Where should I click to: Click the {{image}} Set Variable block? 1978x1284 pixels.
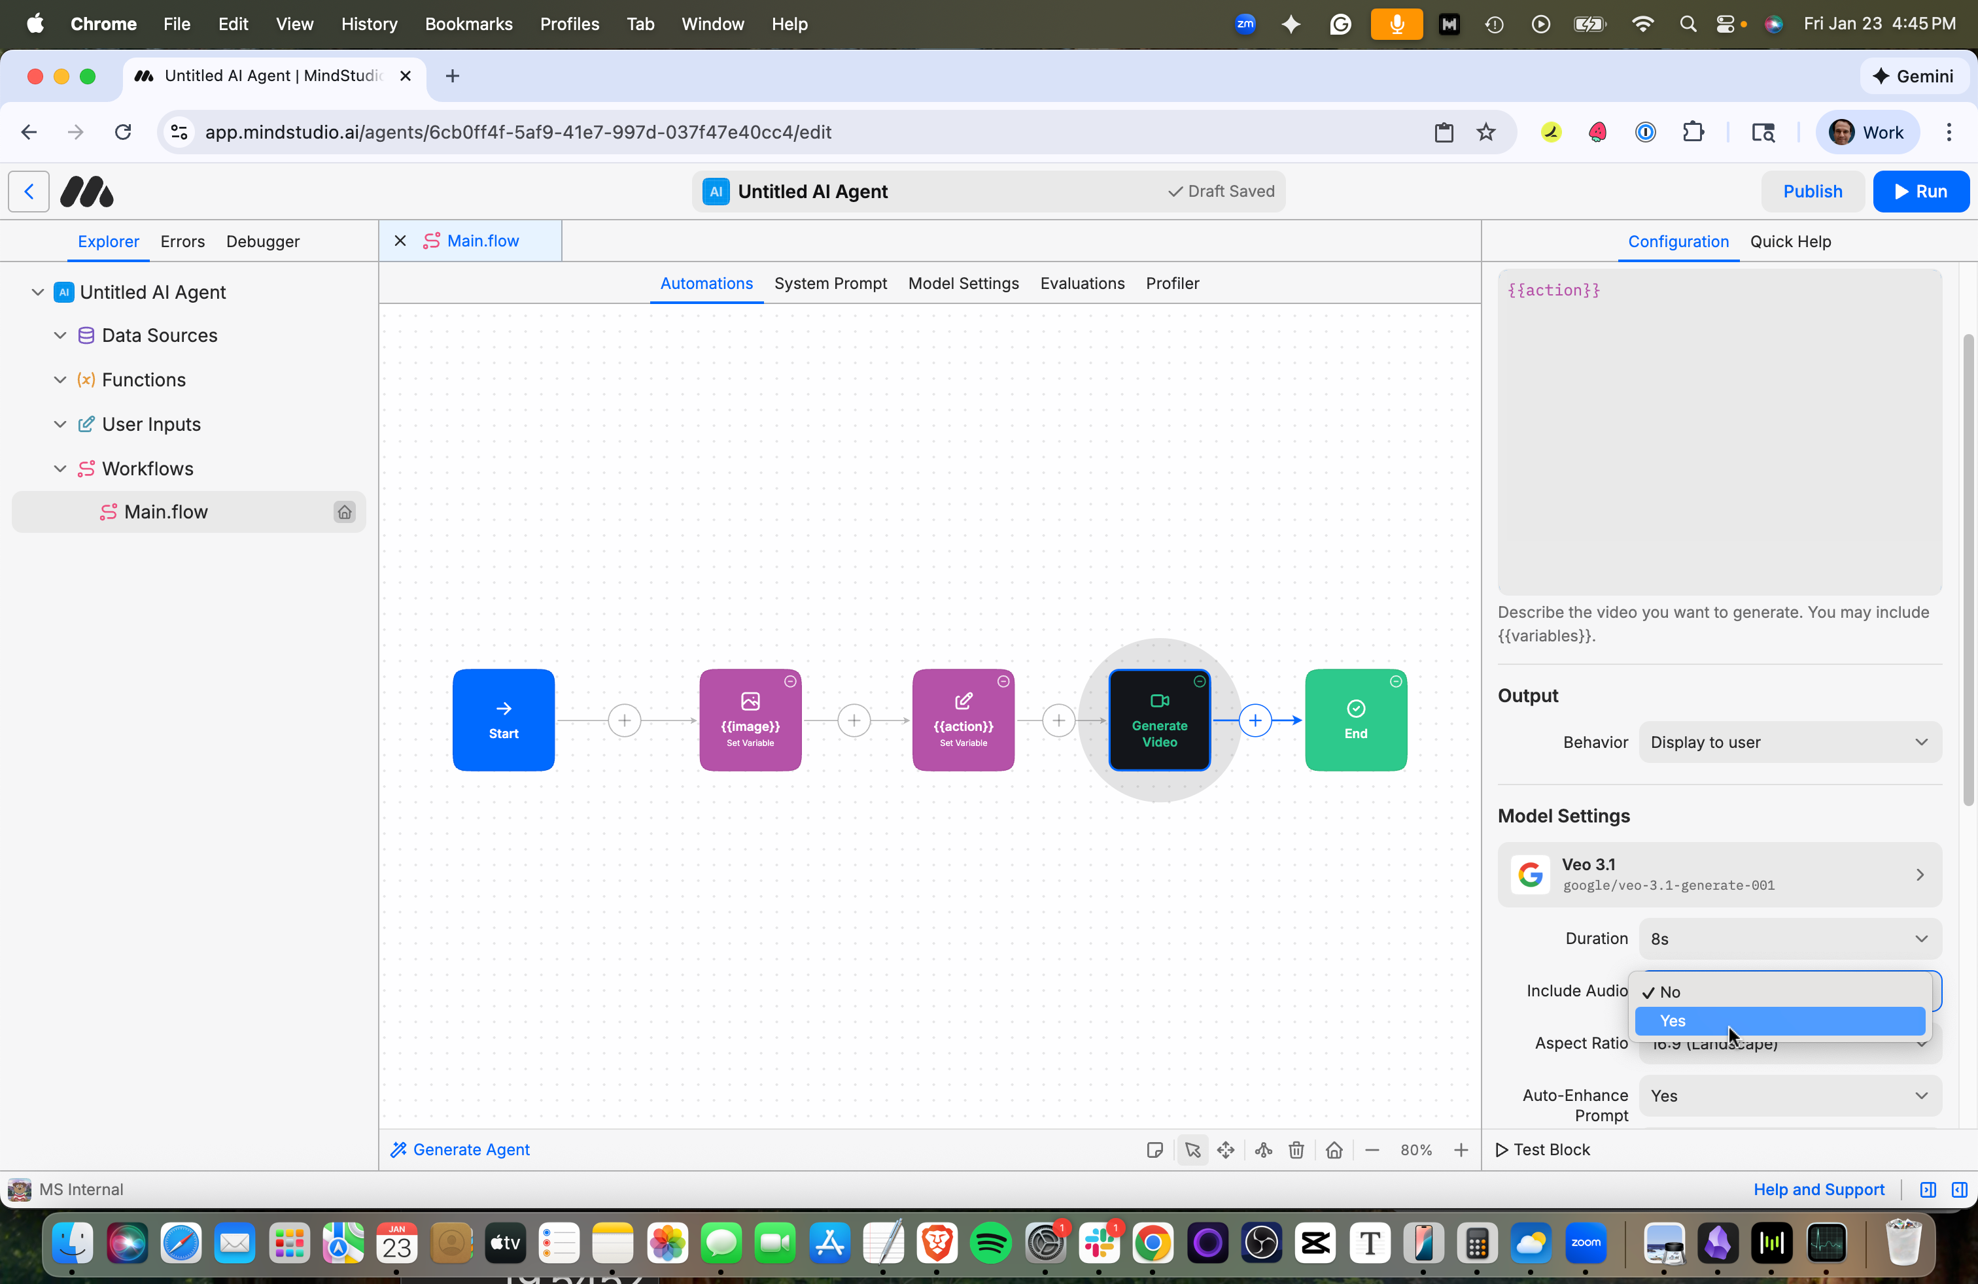coord(750,720)
